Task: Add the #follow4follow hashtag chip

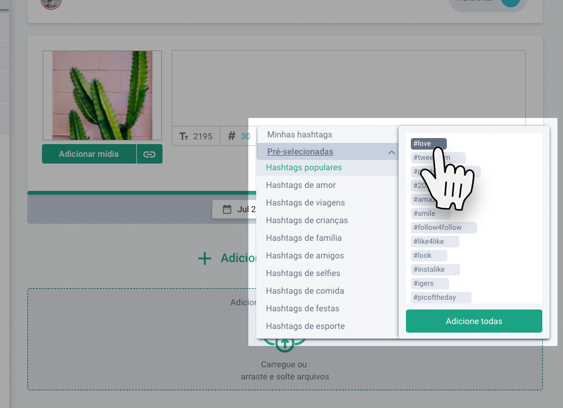Action: tap(443, 227)
